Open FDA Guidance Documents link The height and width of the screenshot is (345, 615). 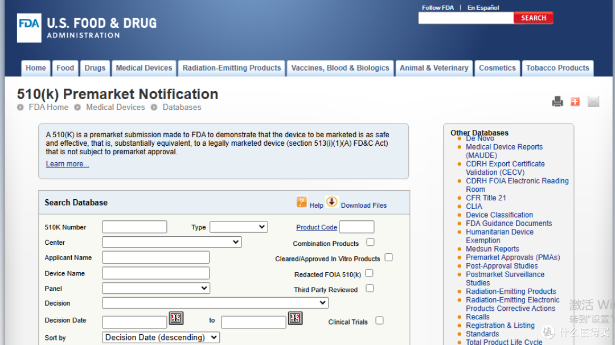click(509, 224)
